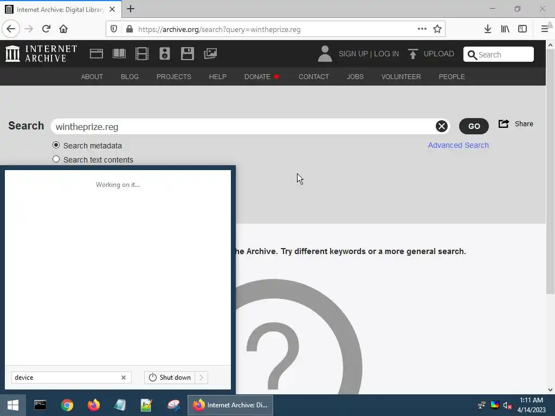Open the Software floppy disk icon
The height and width of the screenshot is (416, 555).
(x=187, y=54)
